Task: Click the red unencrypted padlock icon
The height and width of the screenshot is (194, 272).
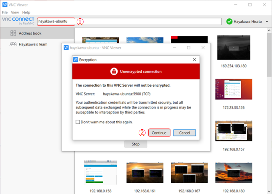Action: [x=114, y=71]
